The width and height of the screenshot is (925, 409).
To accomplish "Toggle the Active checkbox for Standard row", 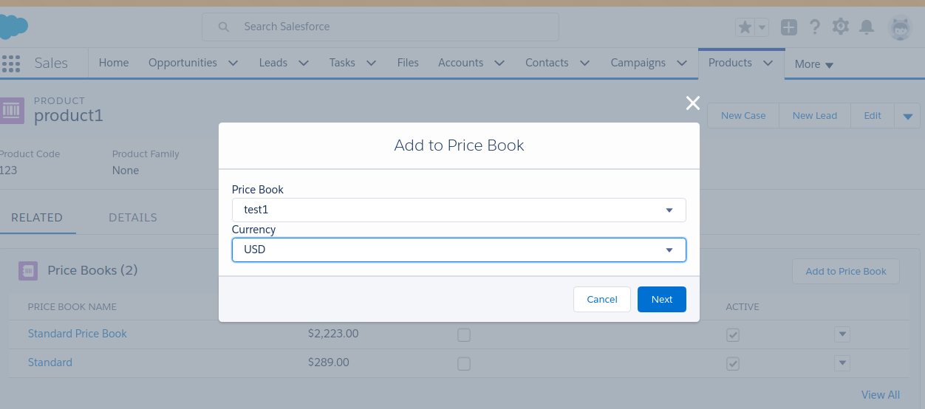I will tap(732, 364).
